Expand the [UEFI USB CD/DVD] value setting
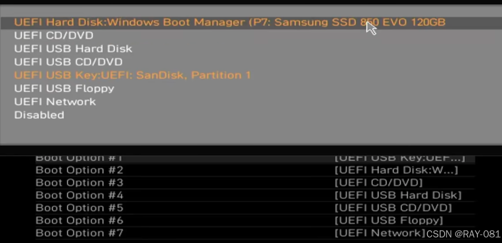The image size is (502, 243). tap(393, 208)
